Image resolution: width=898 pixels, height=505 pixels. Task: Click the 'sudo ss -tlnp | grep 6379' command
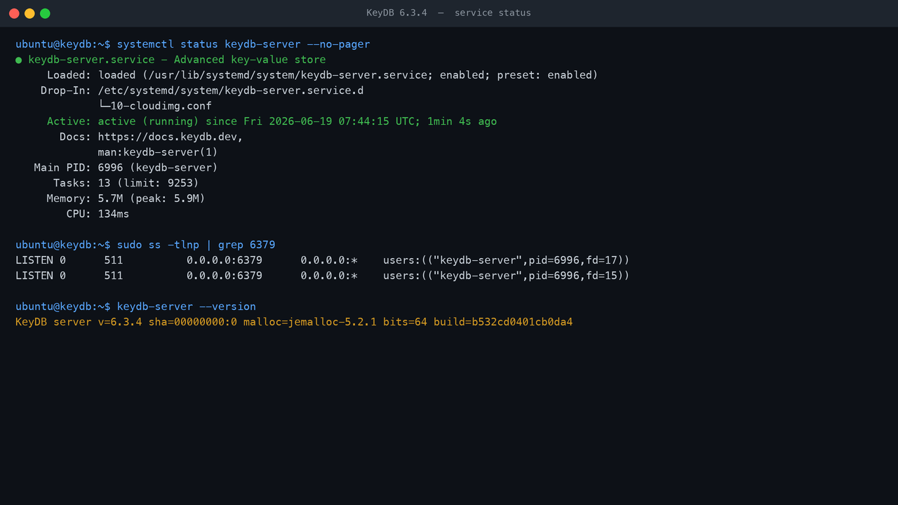coord(196,245)
